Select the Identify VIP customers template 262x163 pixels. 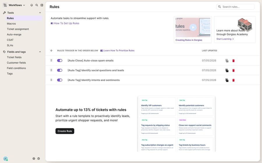tap(157, 107)
